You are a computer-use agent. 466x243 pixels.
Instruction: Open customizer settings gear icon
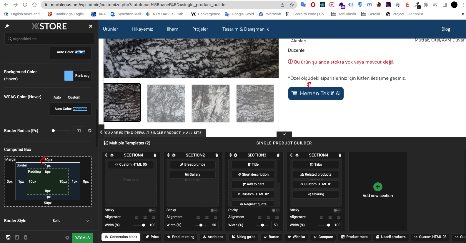point(67,238)
